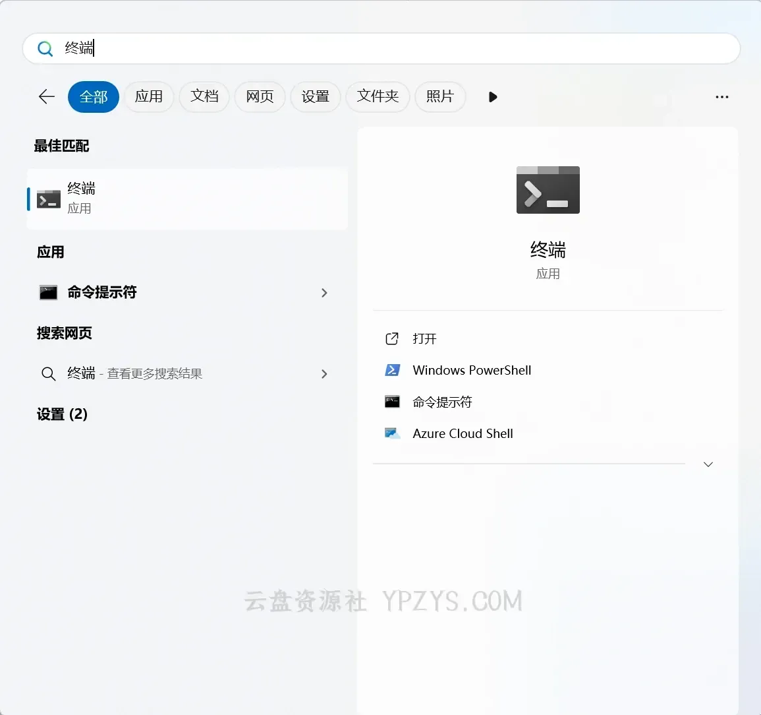Select the 文档 filter tab
The width and height of the screenshot is (761, 715).
[204, 97]
